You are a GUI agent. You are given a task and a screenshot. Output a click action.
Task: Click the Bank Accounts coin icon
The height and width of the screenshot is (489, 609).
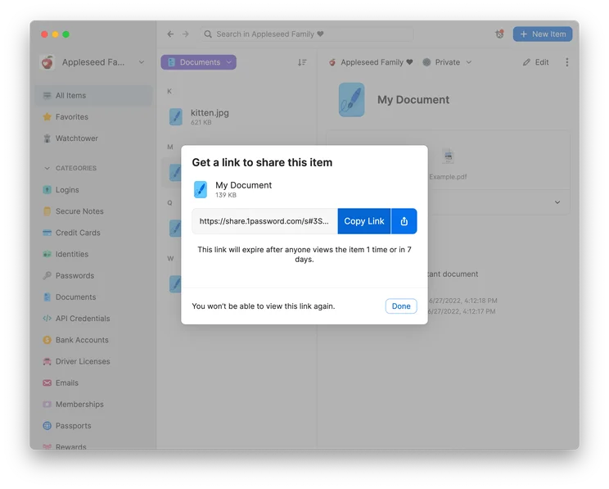click(x=47, y=340)
